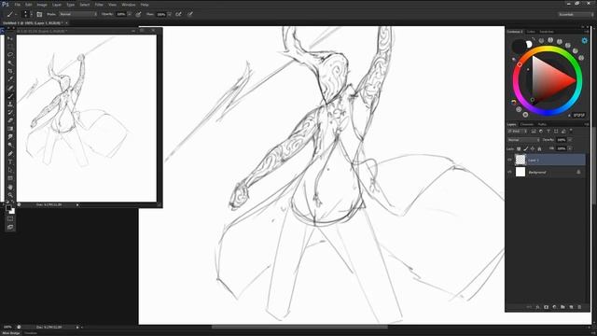The width and height of the screenshot is (597, 336).
Task: Select the Quick Selection tool
Action: click(x=10, y=63)
